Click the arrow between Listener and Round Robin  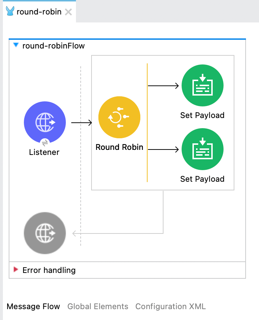coord(82,123)
